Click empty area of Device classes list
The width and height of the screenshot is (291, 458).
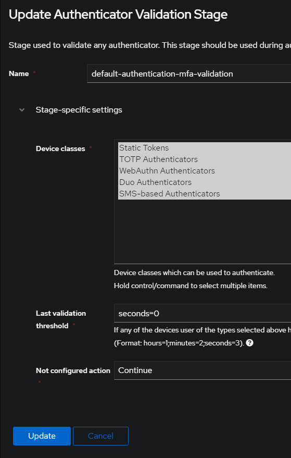(x=203, y=231)
